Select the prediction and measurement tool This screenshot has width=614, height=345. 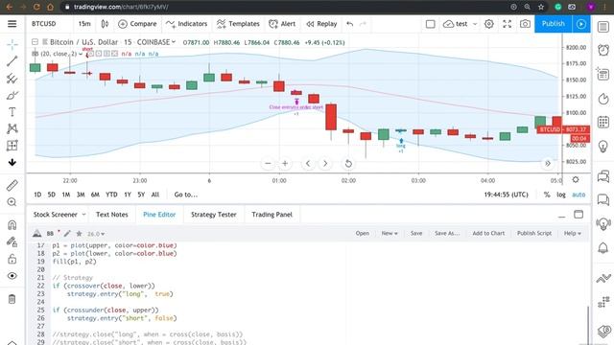coord(12,146)
